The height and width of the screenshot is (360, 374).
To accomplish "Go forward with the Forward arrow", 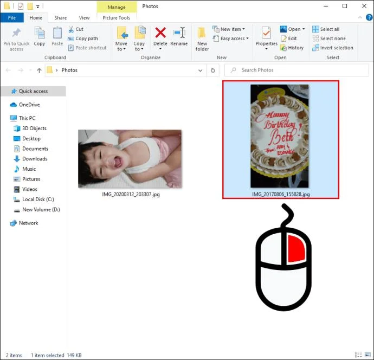I will 21,70.
